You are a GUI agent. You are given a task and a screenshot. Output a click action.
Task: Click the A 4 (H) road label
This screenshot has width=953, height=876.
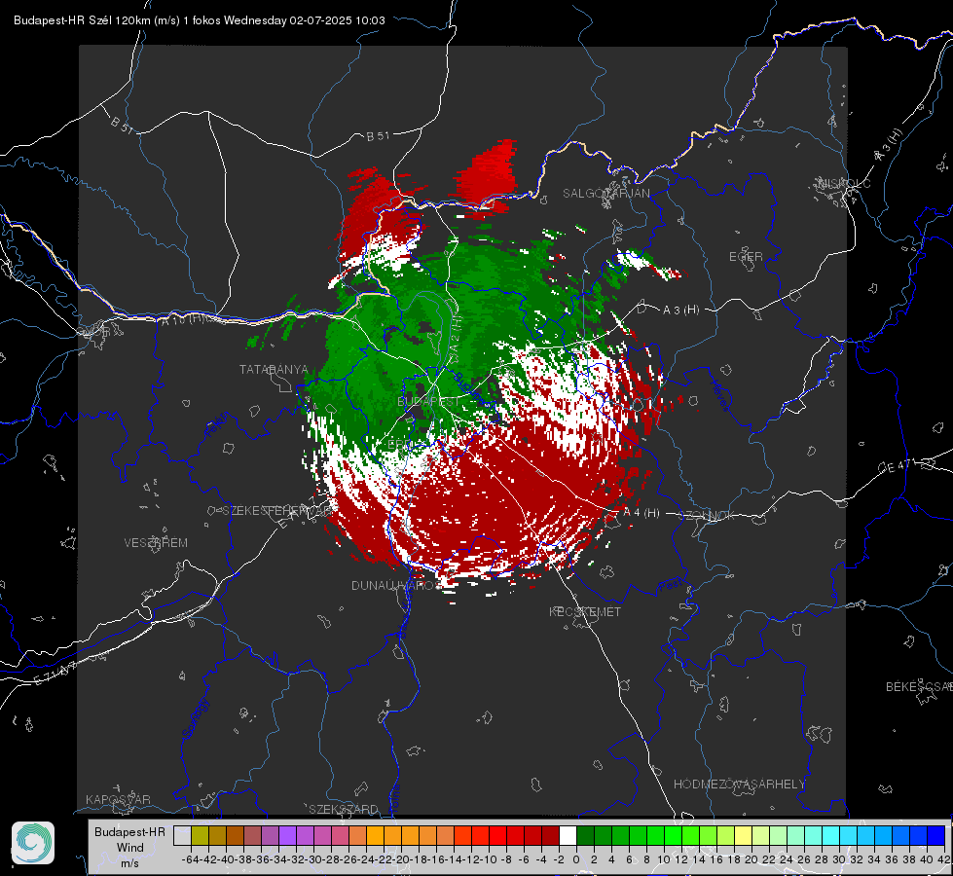coord(641,513)
